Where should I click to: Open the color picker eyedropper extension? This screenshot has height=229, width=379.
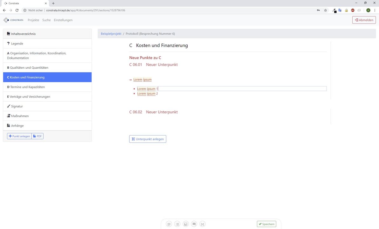pyautogui.click(x=334, y=10)
